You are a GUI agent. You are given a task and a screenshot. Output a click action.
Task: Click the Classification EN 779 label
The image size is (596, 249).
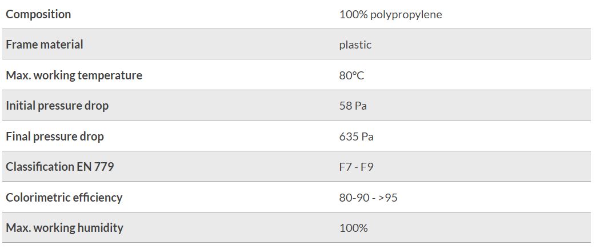pos(60,167)
